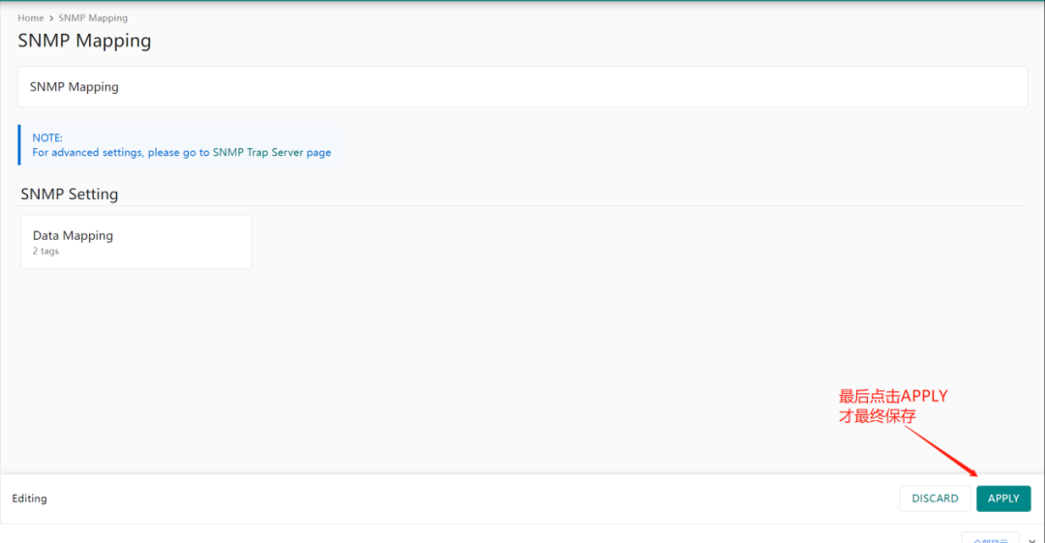Click the teal strip at the page top

[x=522, y=1]
